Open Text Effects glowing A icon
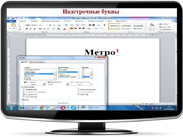The height and width of the screenshot is (137, 183). pos(53,29)
